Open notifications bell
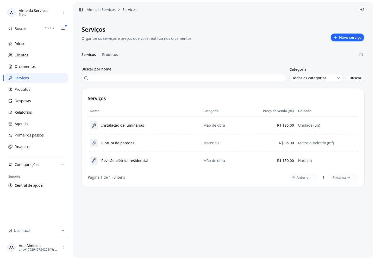This screenshot has height=260, width=375. coord(63,29)
